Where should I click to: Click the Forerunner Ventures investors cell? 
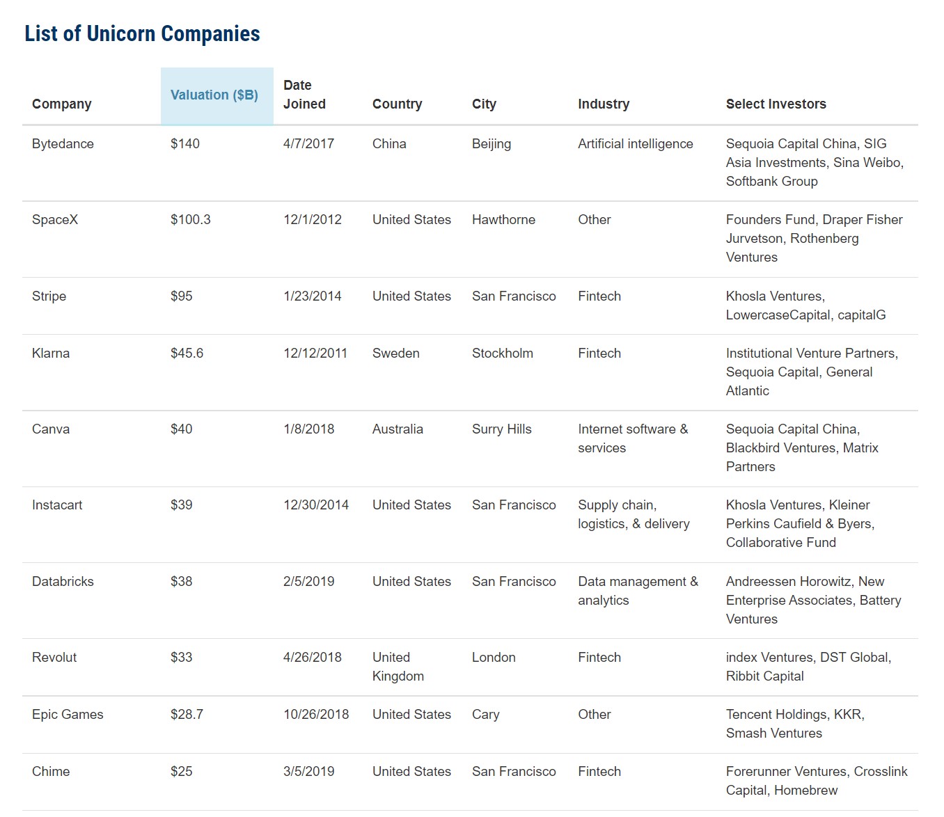coord(817,781)
